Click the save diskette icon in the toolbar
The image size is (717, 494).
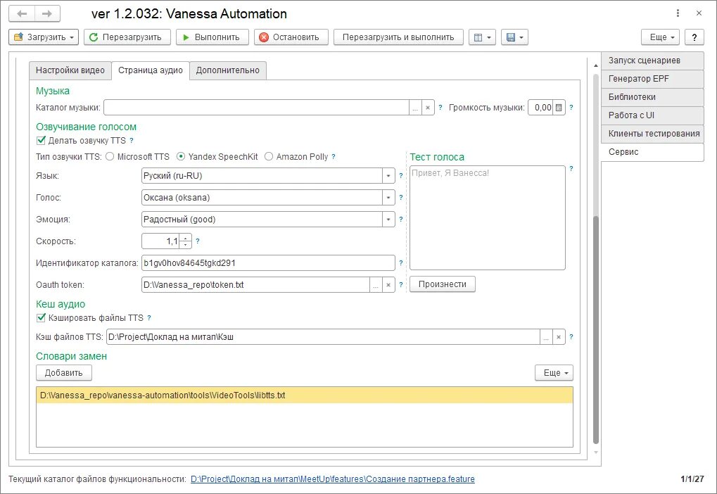(512, 37)
